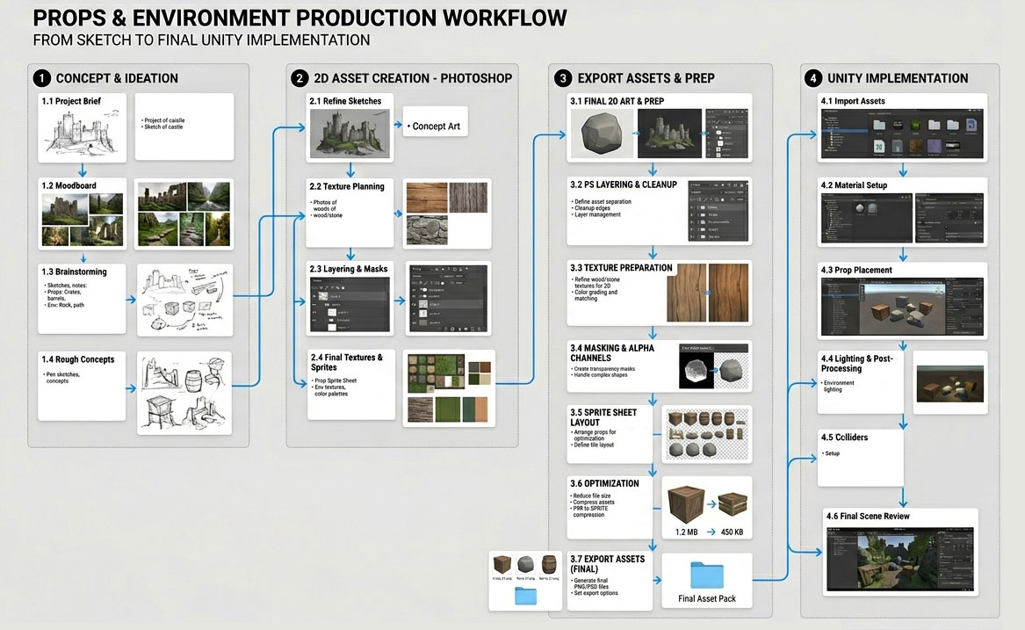The width and height of the screenshot is (1025, 630).
Task: Open the 4.4 lighting preview render
Action: (x=949, y=383)
